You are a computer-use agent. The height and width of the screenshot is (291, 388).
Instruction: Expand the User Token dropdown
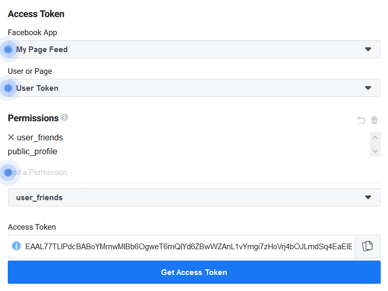(194, 88)
